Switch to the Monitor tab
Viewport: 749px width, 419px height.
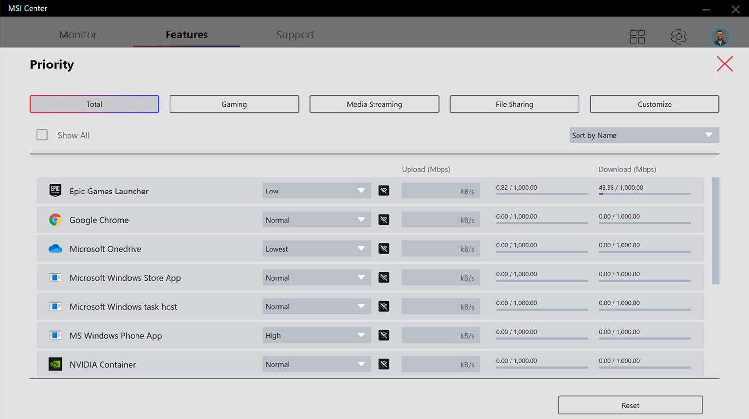[78, 35]
